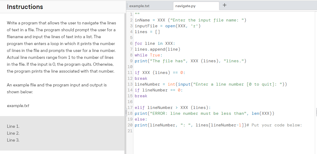The image size is (317, 154).
Task: Click the Instructions panel heading
Action: [x=25, y=7]
